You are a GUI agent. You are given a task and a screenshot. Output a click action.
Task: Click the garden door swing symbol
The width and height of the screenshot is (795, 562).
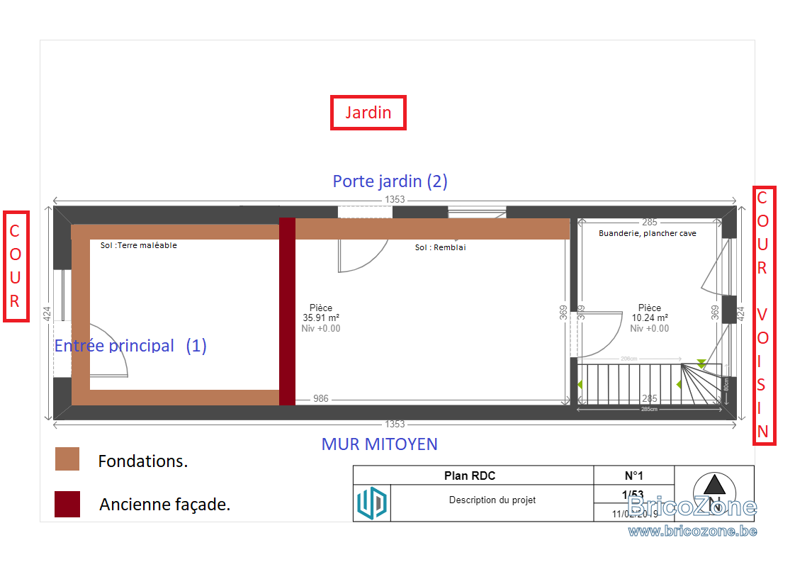pos(363,256)
